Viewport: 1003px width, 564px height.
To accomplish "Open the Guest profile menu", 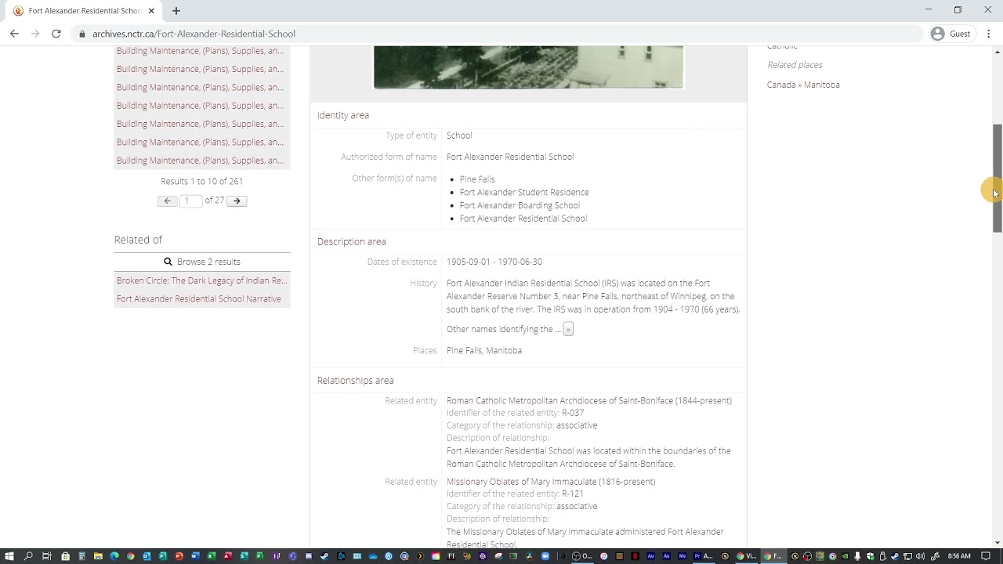I will [x=950, y=34].
